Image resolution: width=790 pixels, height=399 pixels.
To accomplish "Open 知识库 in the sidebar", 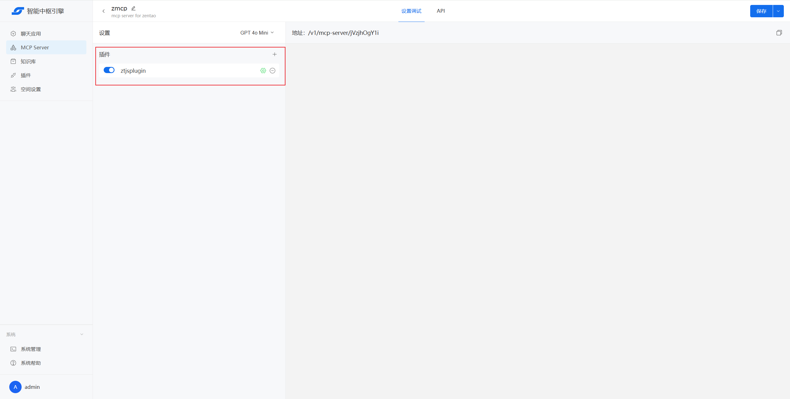I will pos(28,61).
